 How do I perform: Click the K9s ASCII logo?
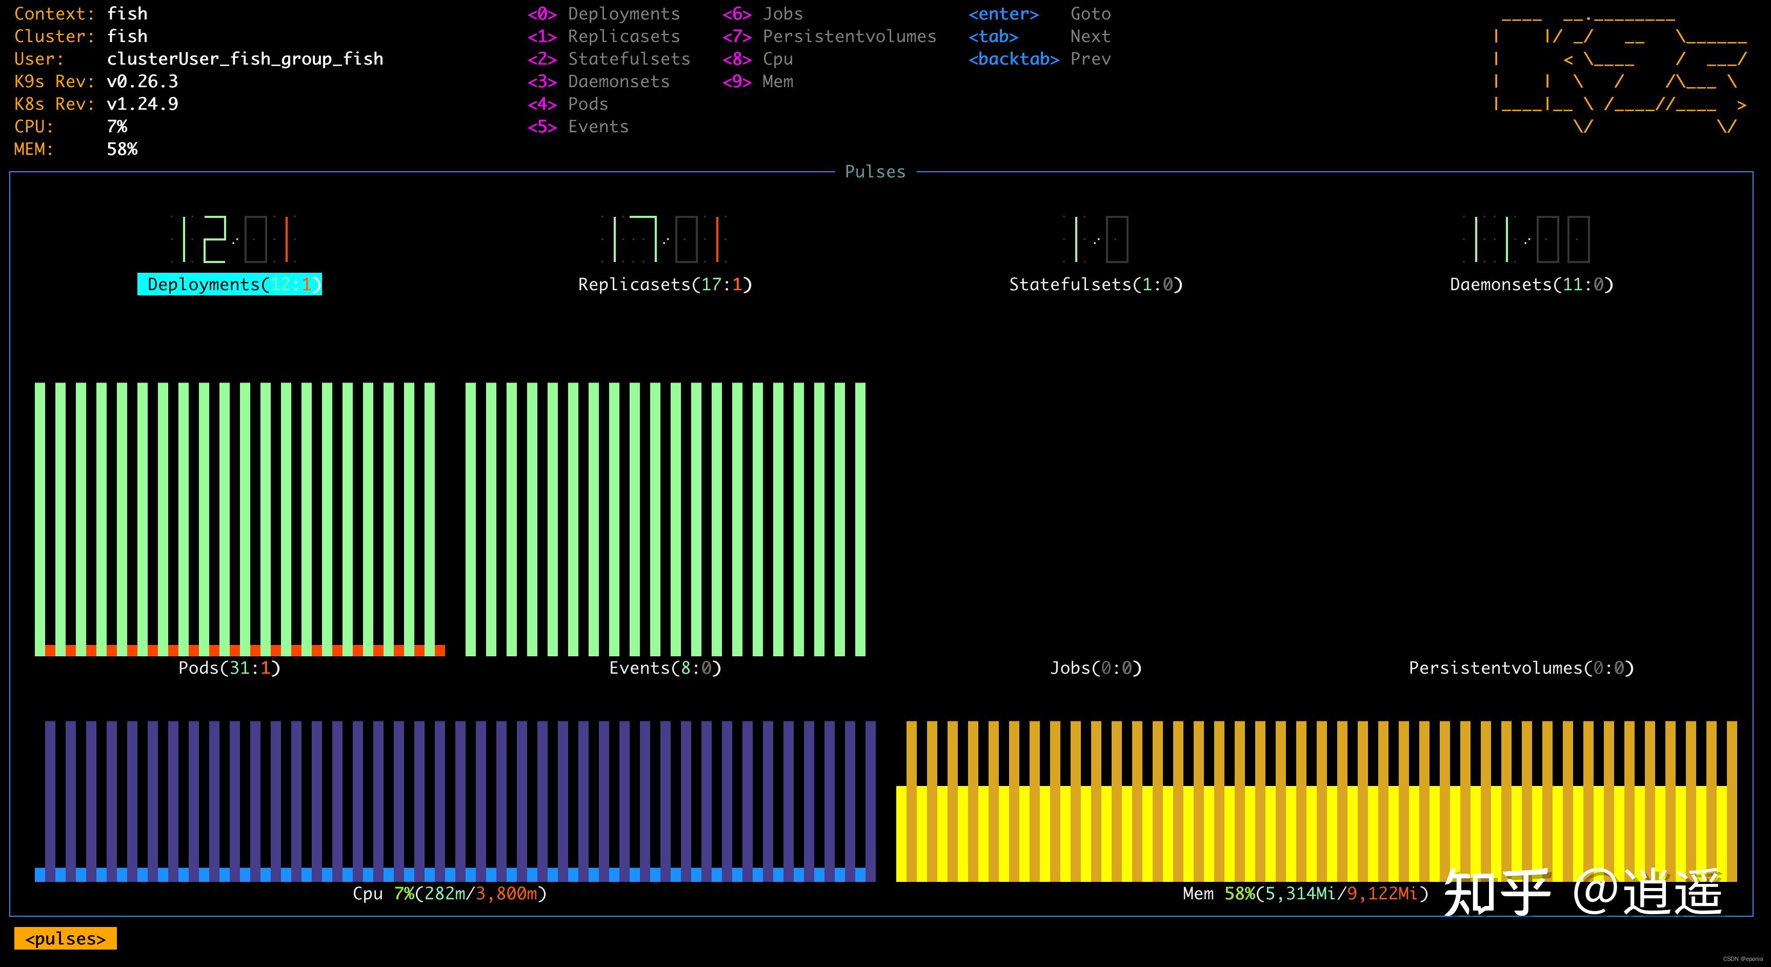pos(1620,71)
